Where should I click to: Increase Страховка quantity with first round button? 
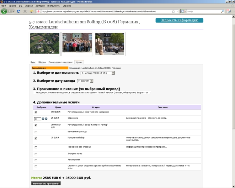tap(43, 118)
